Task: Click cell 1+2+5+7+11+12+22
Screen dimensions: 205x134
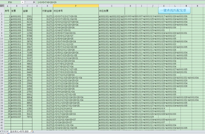Action: [76, 44]
